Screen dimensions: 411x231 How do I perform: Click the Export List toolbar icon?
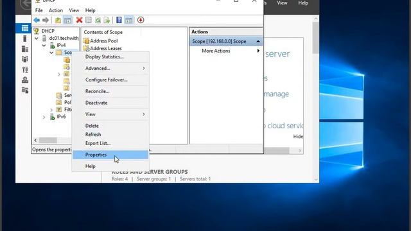tap(107, 20)
